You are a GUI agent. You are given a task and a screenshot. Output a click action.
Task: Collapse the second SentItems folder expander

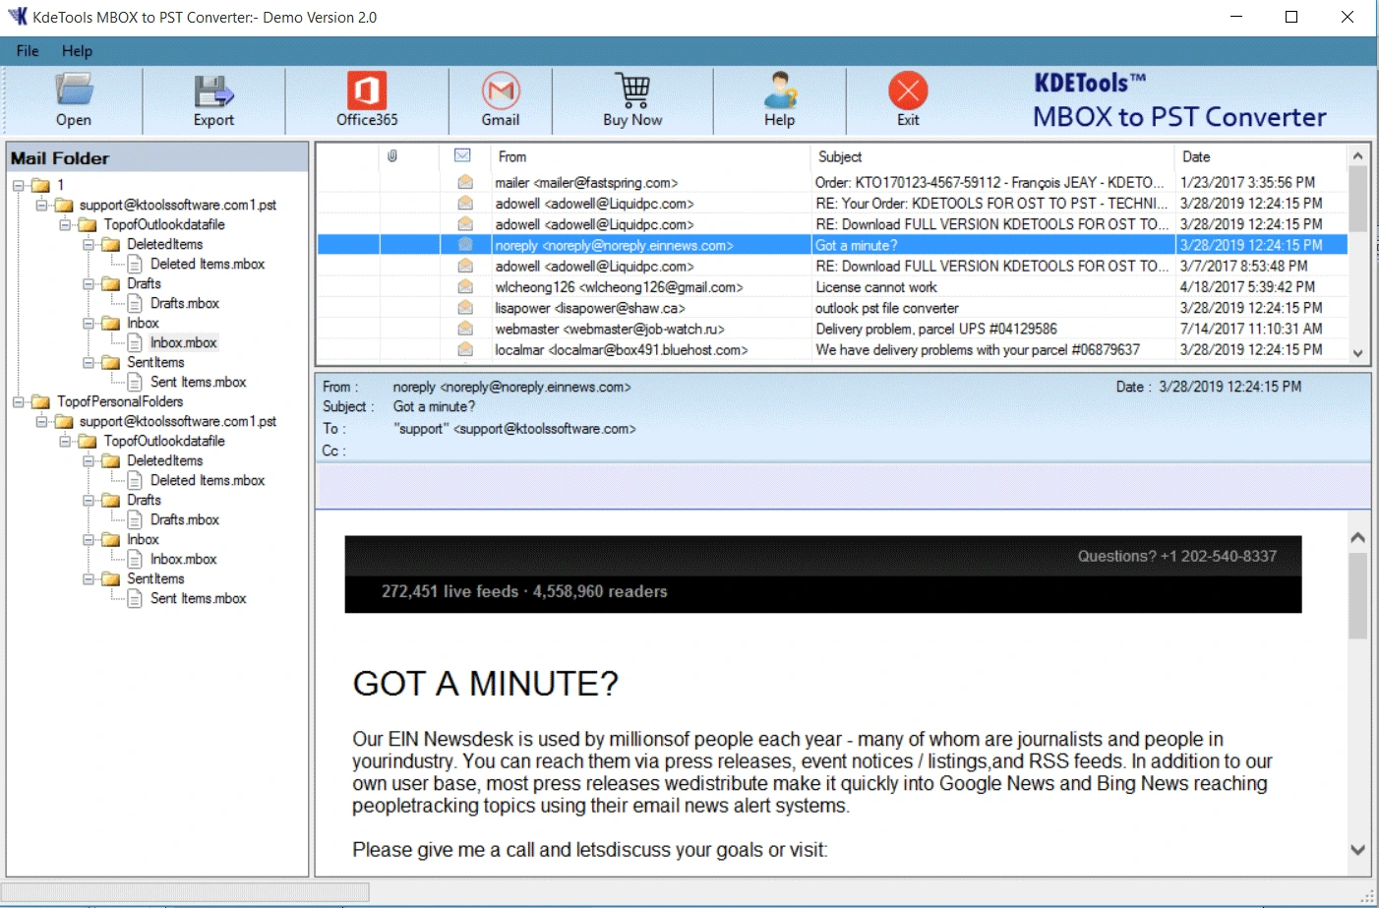click(x=89, y=578)
